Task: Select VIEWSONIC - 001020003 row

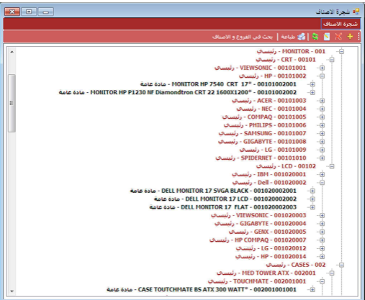Action: click(x=258, y=215)
